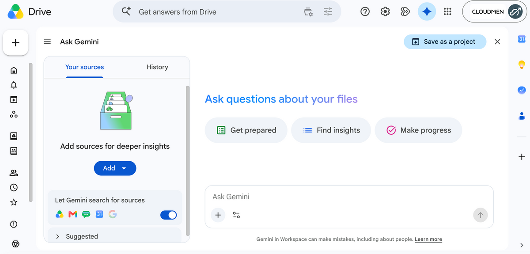Open the Google apps grid
This screenshot has height=254, width=530.
point(447,12)
